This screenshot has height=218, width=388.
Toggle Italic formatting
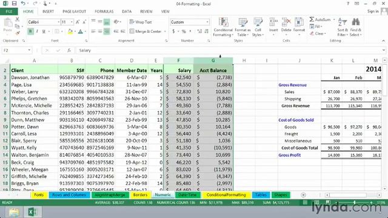(x=37, y=31)
